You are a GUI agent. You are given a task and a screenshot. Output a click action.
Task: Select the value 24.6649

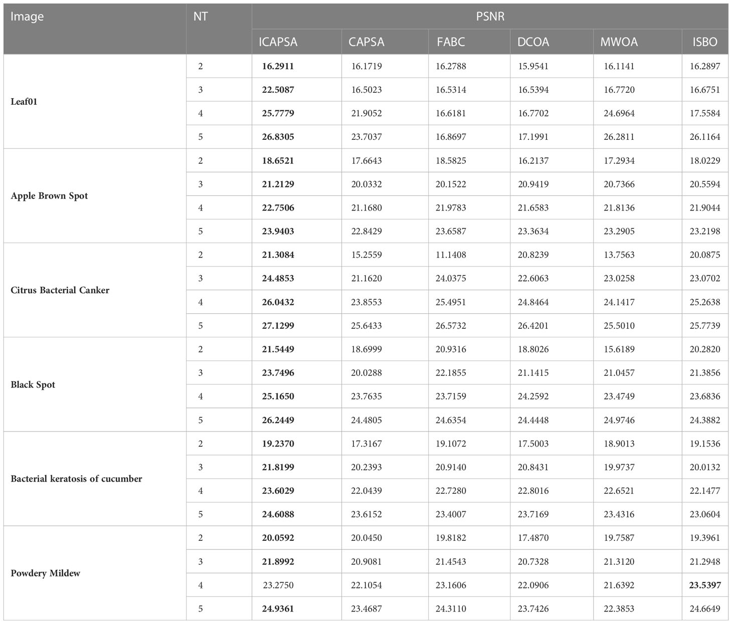click(705, 609)
